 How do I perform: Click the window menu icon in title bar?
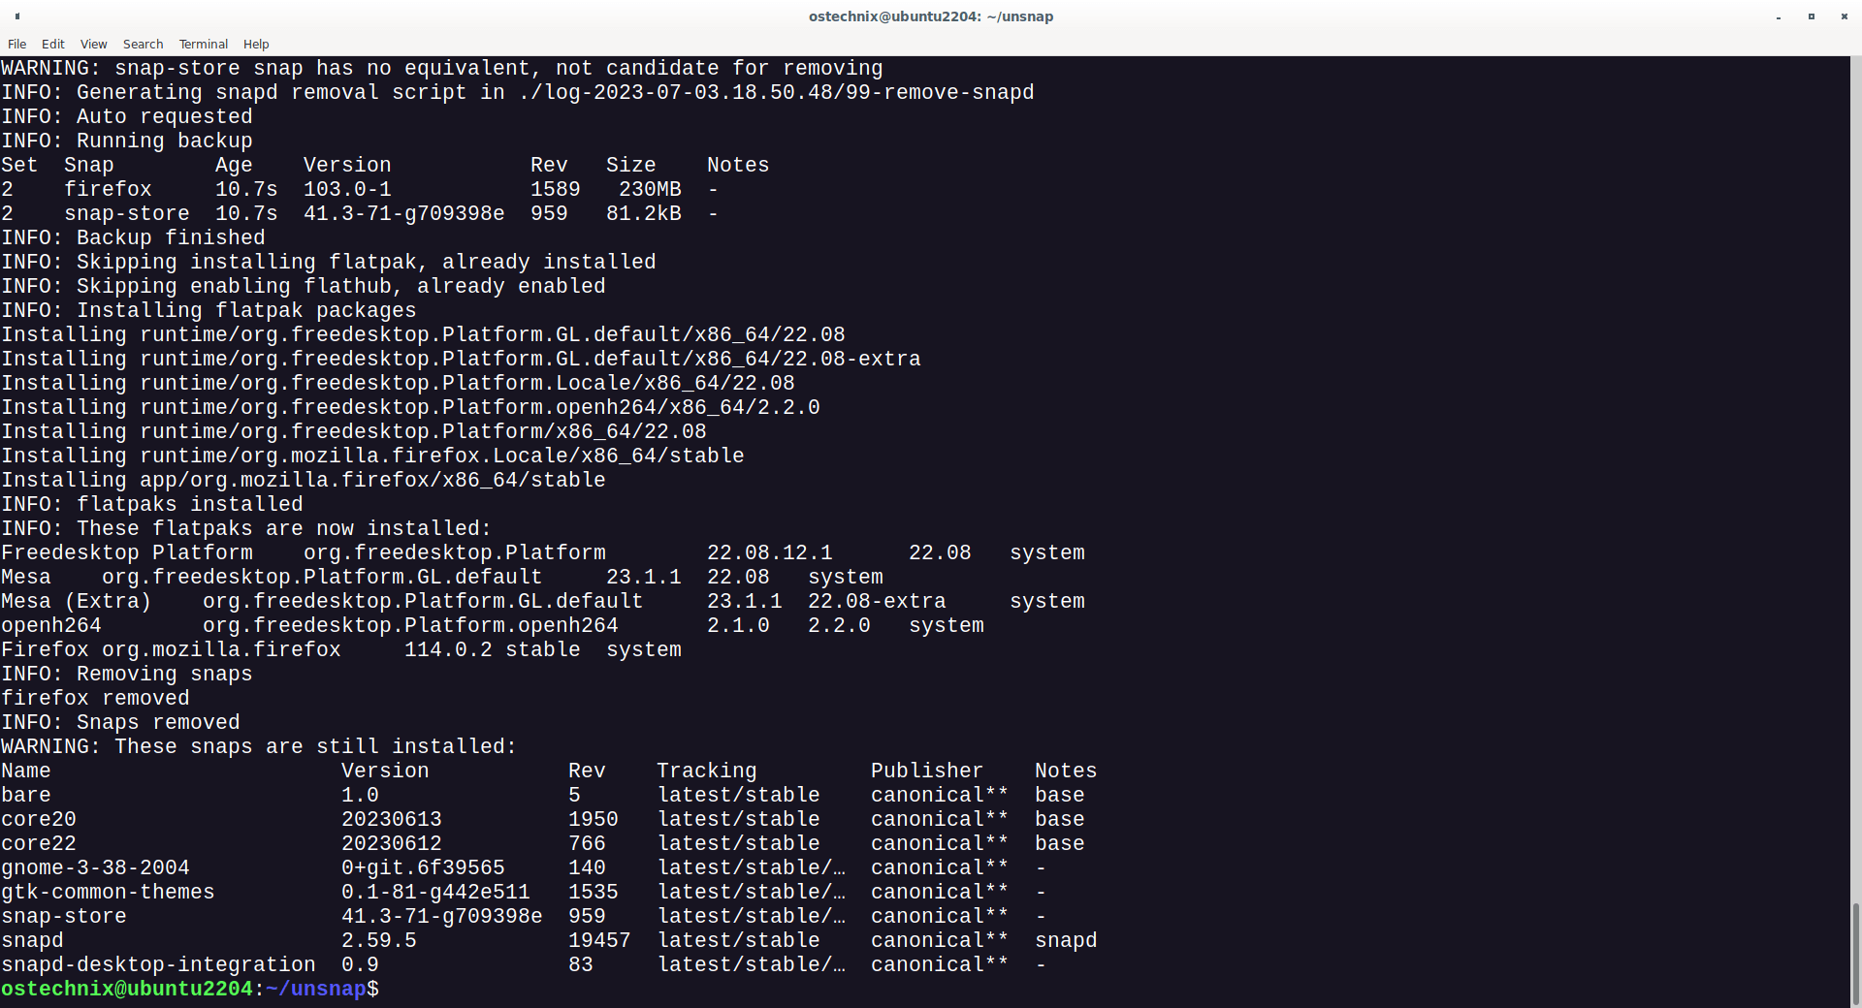(x=17, y=16)
